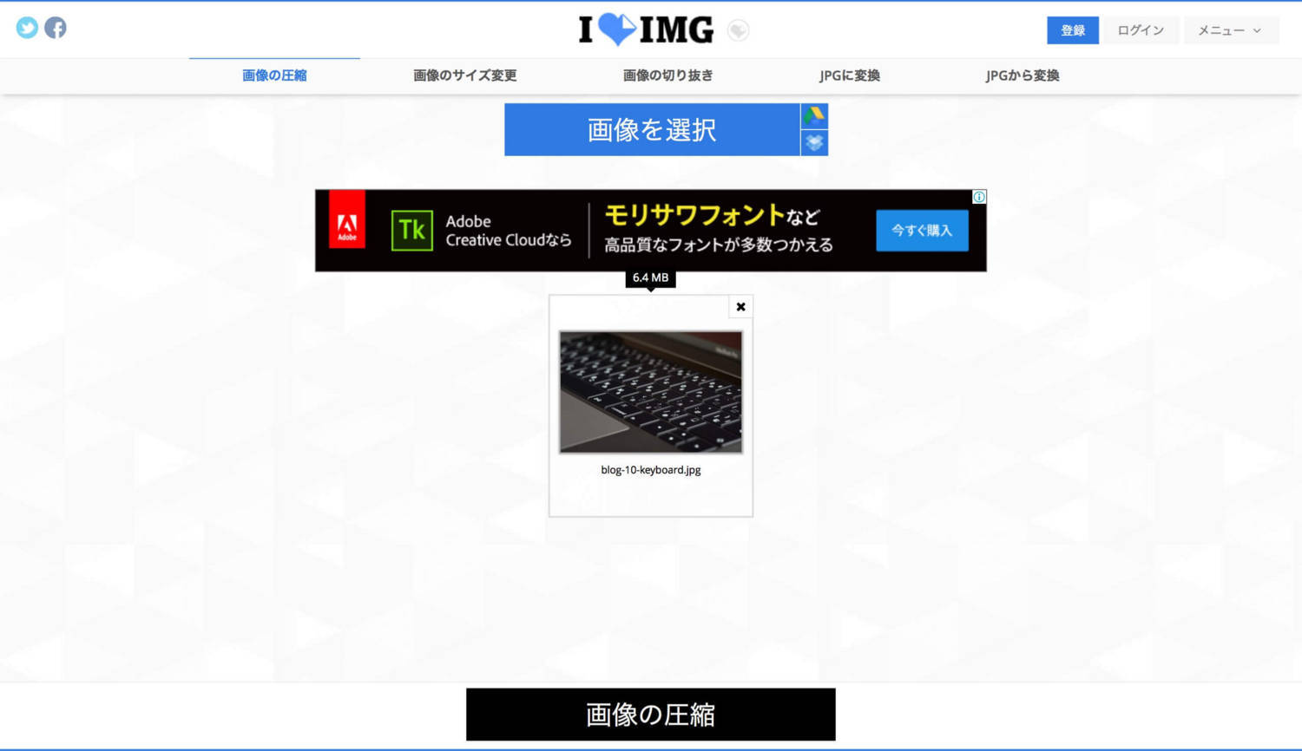Click the blog-10-keyboard.jpg file name
Viewport: 1302px width, 751px height.
pyautogui.click(x=651, y=470)
